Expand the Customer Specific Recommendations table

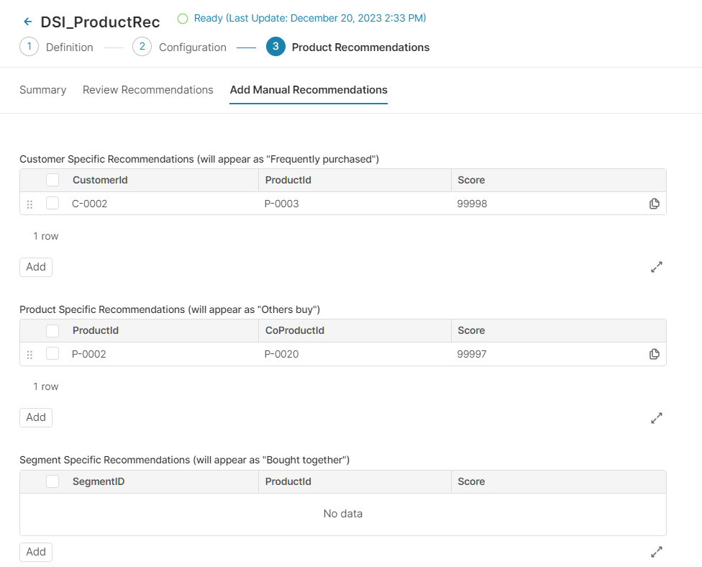656,267
